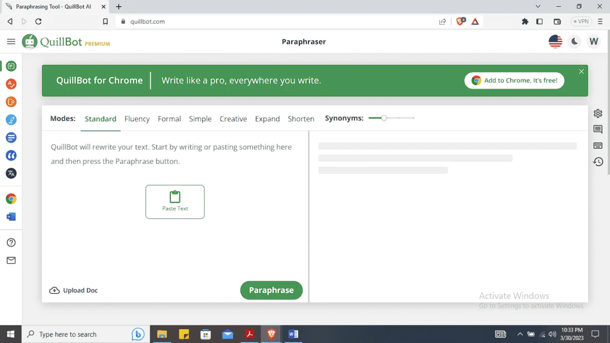Open the Summarizer sidebar icon
Screen dimensions: 610x343
tap(11, 138)
